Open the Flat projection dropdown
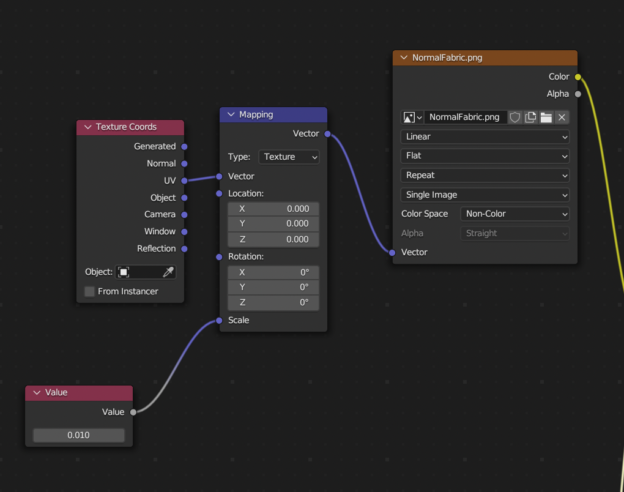 tap(485, 155)
